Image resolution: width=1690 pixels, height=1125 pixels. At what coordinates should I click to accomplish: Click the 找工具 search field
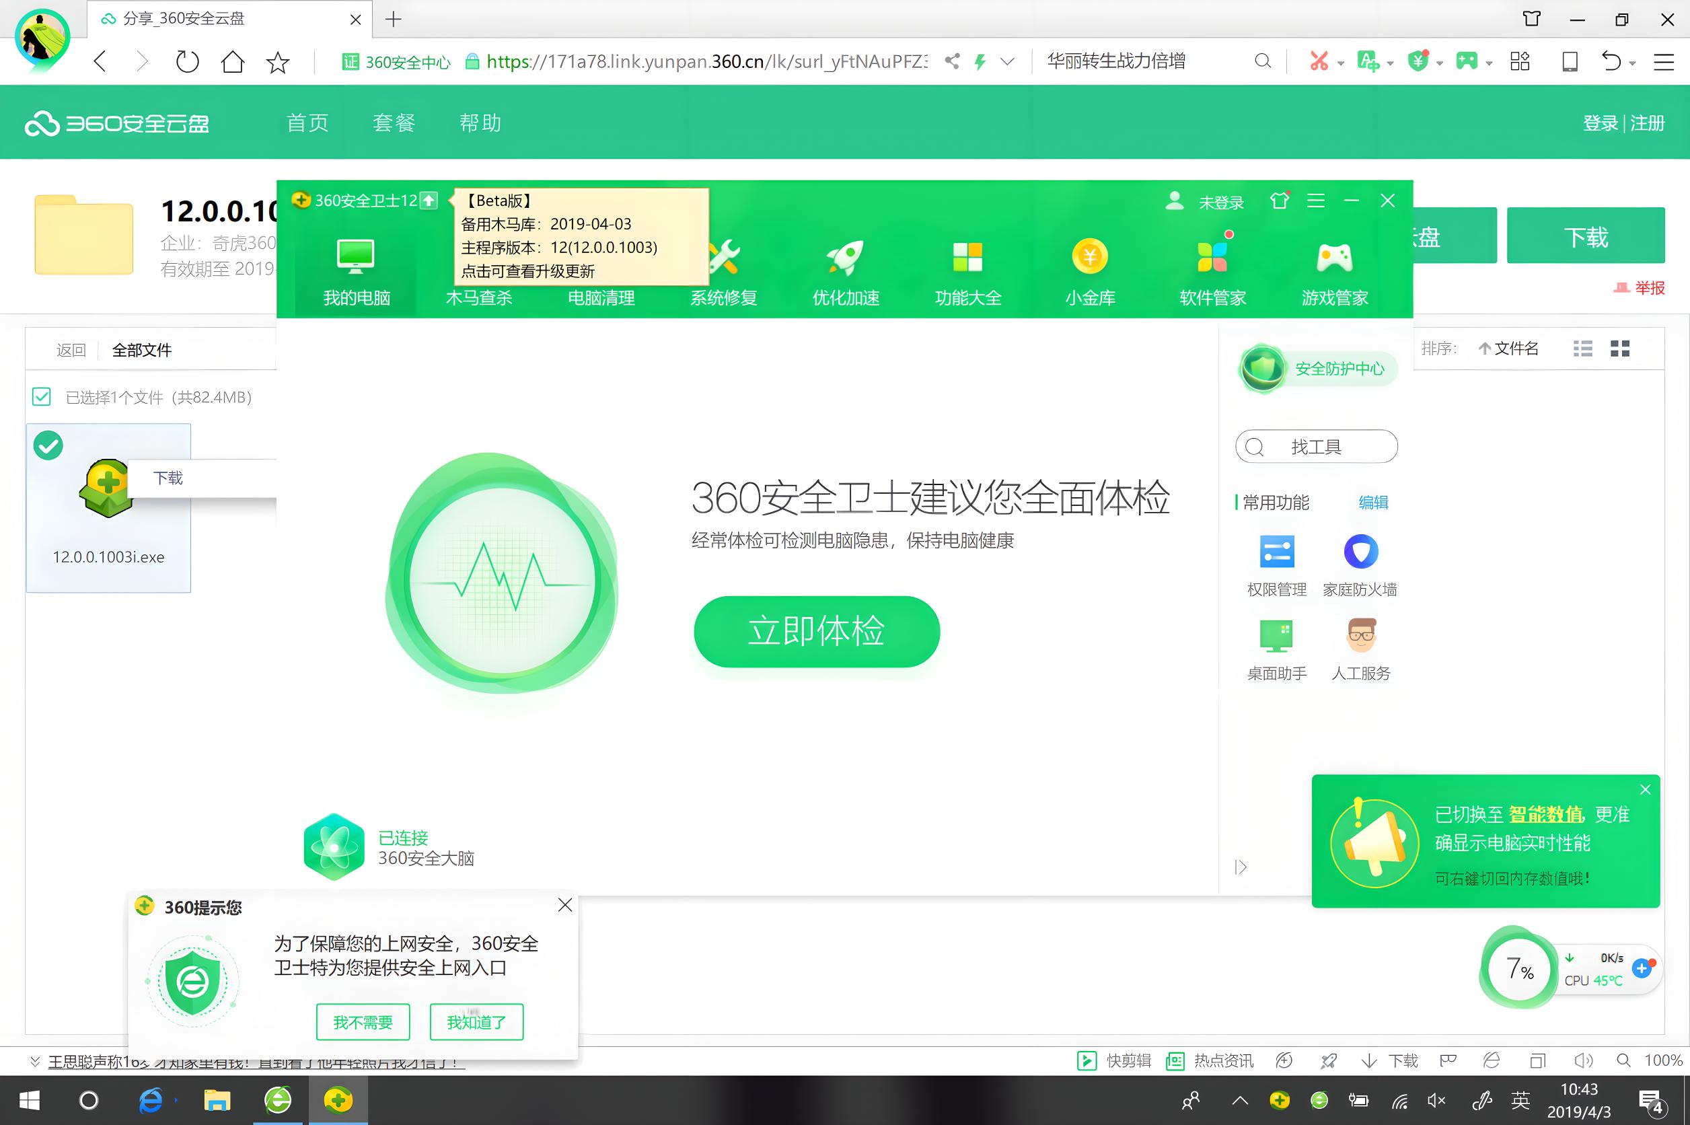click(1317, 447)
